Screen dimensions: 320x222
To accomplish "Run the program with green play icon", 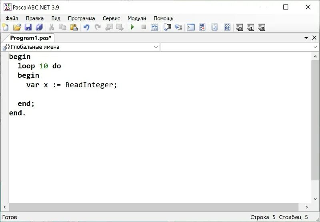I will pyautogui.click(x=132, y=27).
